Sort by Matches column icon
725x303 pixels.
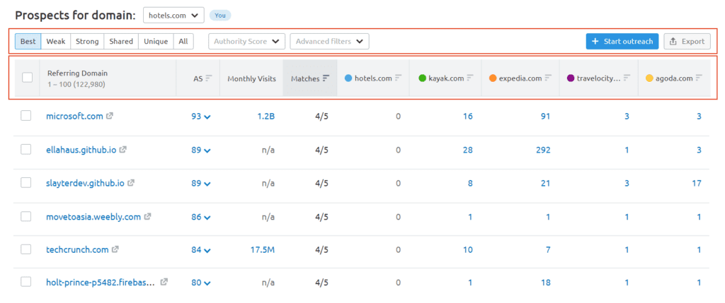point(326,78)
